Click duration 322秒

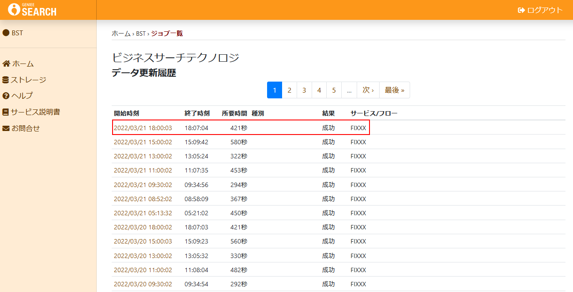(x=239, y=156)
